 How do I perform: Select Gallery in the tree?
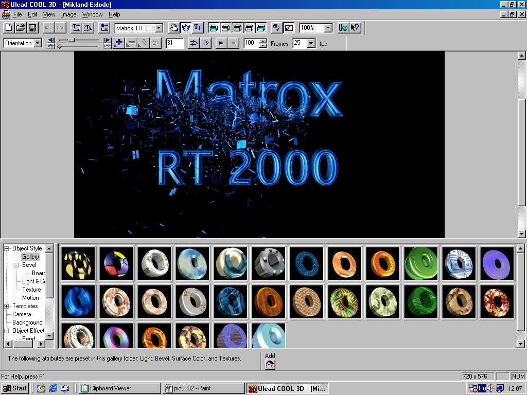(30, 257)
